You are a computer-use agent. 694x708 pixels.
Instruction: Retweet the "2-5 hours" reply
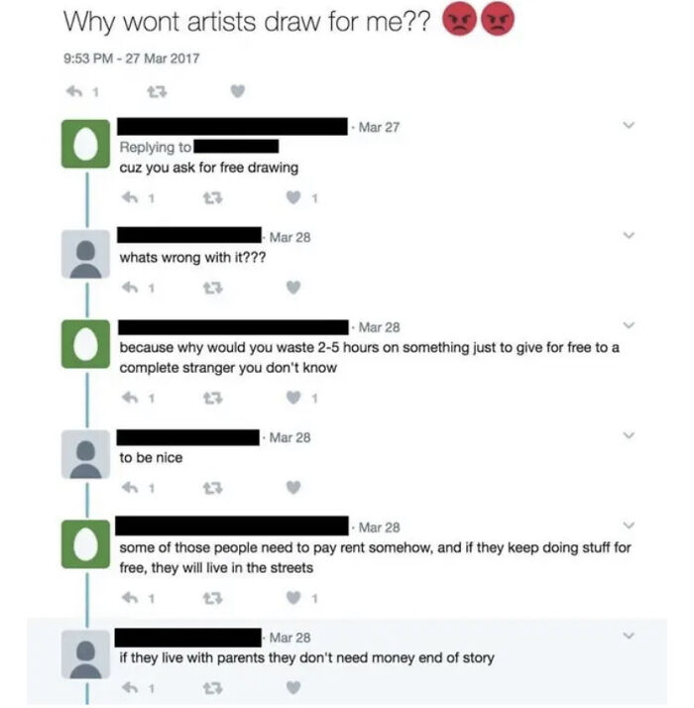click(212, 399)
